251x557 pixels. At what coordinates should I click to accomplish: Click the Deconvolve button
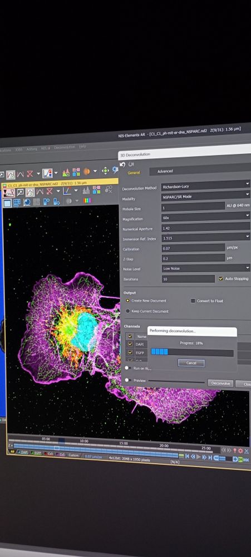point(220,383)
